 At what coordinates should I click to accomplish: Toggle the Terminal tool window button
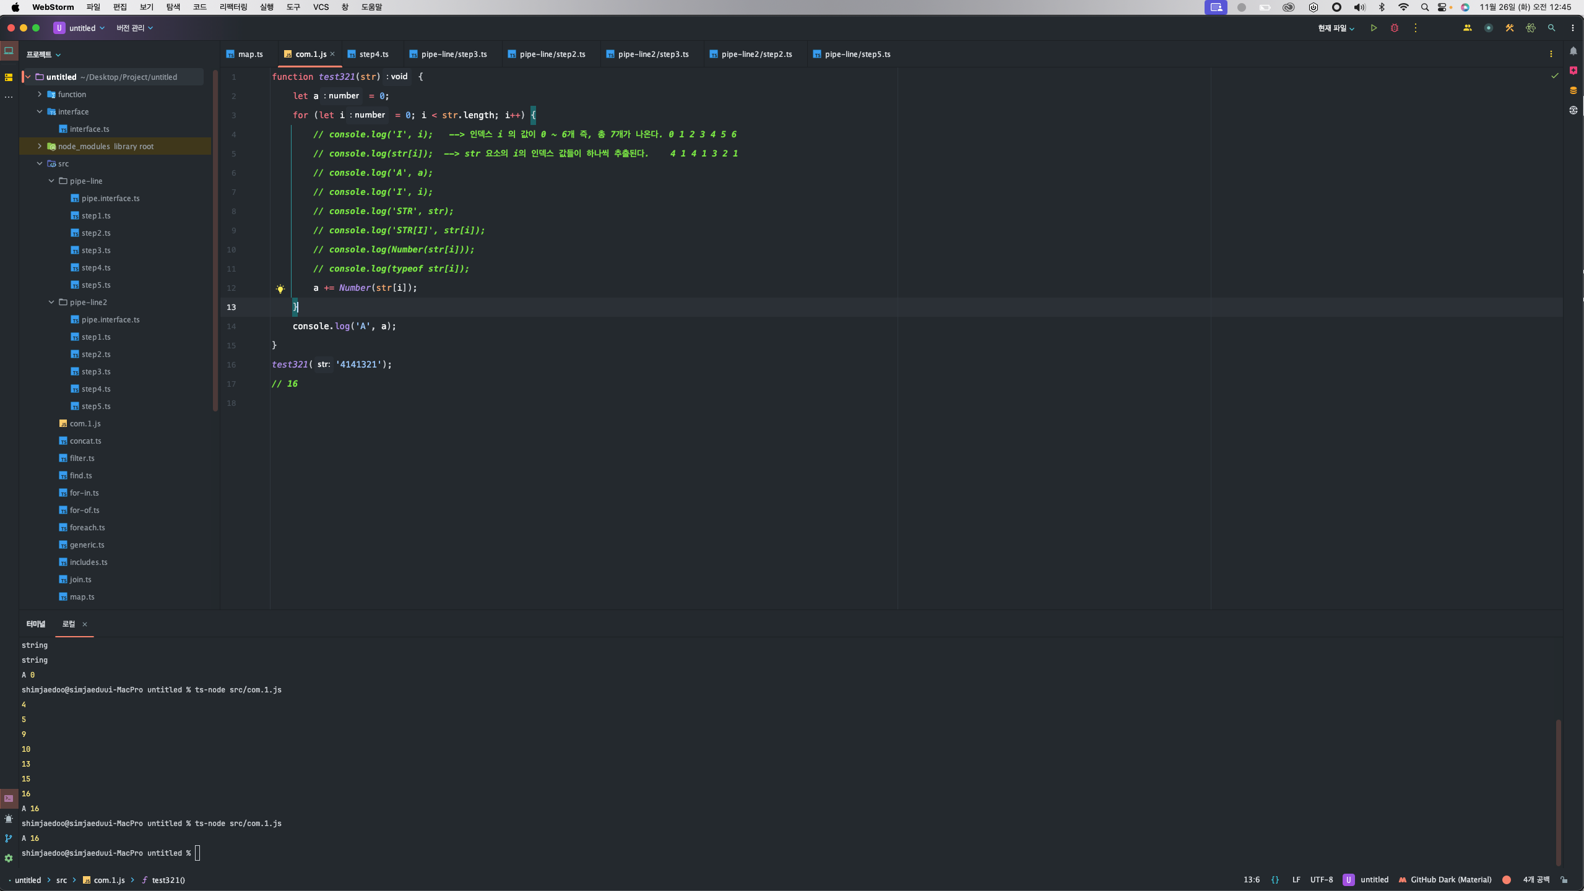click(x=9, y=798)
